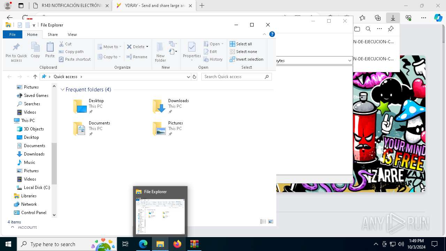Select Control Panel in navigation pane
Viewport: 446px width, 251px height.
[30, 213]
